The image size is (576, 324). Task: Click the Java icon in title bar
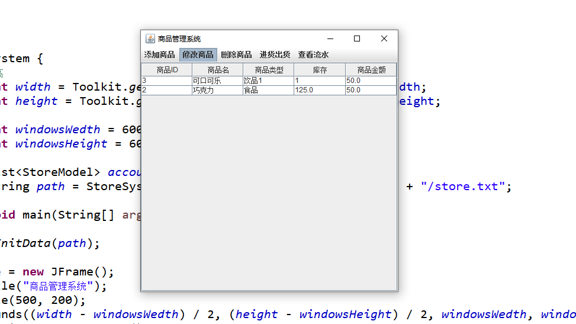[150, 39]
